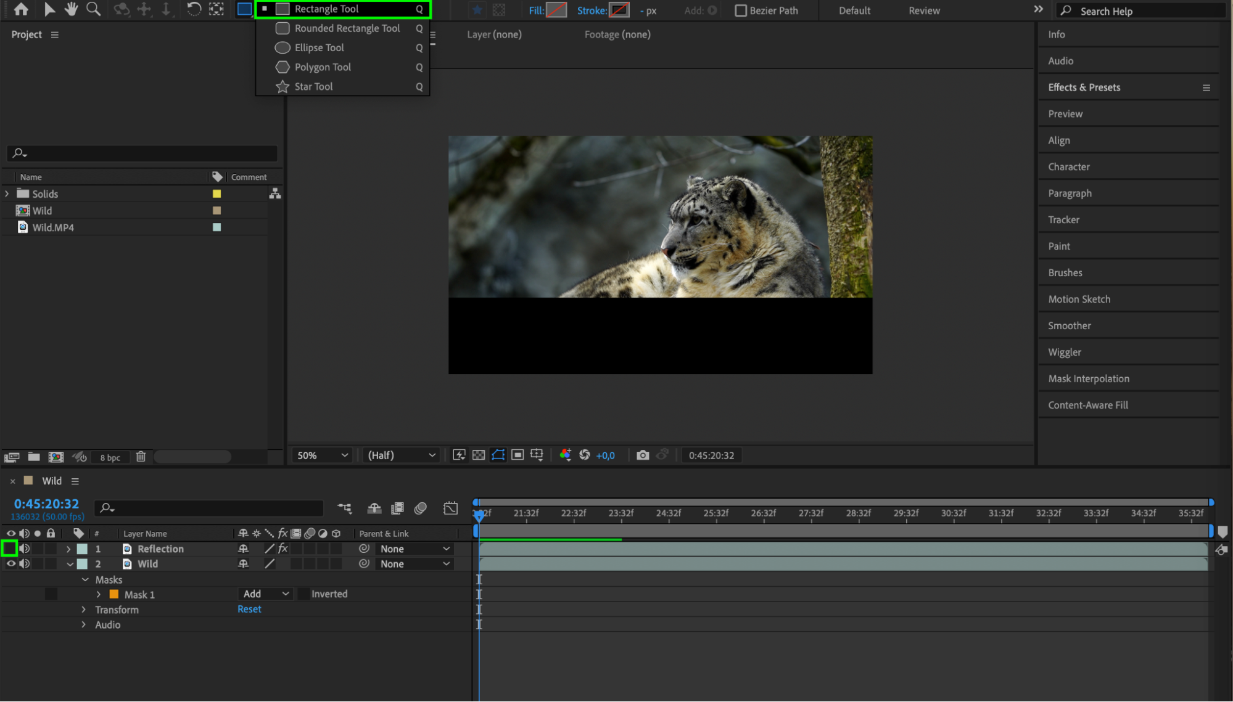Expand the Transform properties group
This screenshot has width=1233, height=702.
[x=84, y=610]
